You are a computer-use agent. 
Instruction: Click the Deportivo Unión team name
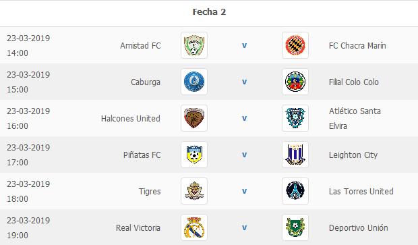358,228
